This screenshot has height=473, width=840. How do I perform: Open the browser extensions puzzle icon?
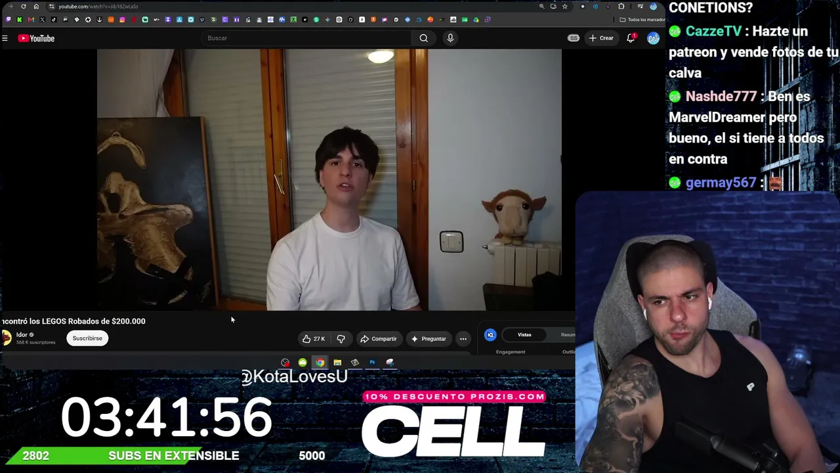coord(621,7)
